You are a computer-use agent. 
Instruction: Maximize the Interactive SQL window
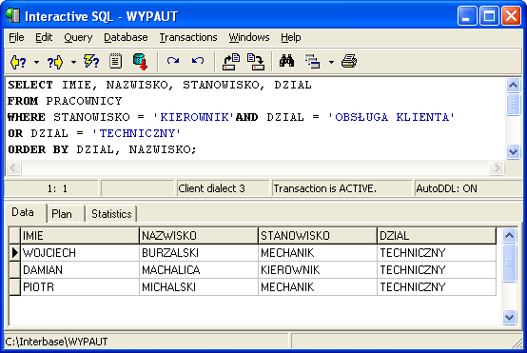click(489, 16)
